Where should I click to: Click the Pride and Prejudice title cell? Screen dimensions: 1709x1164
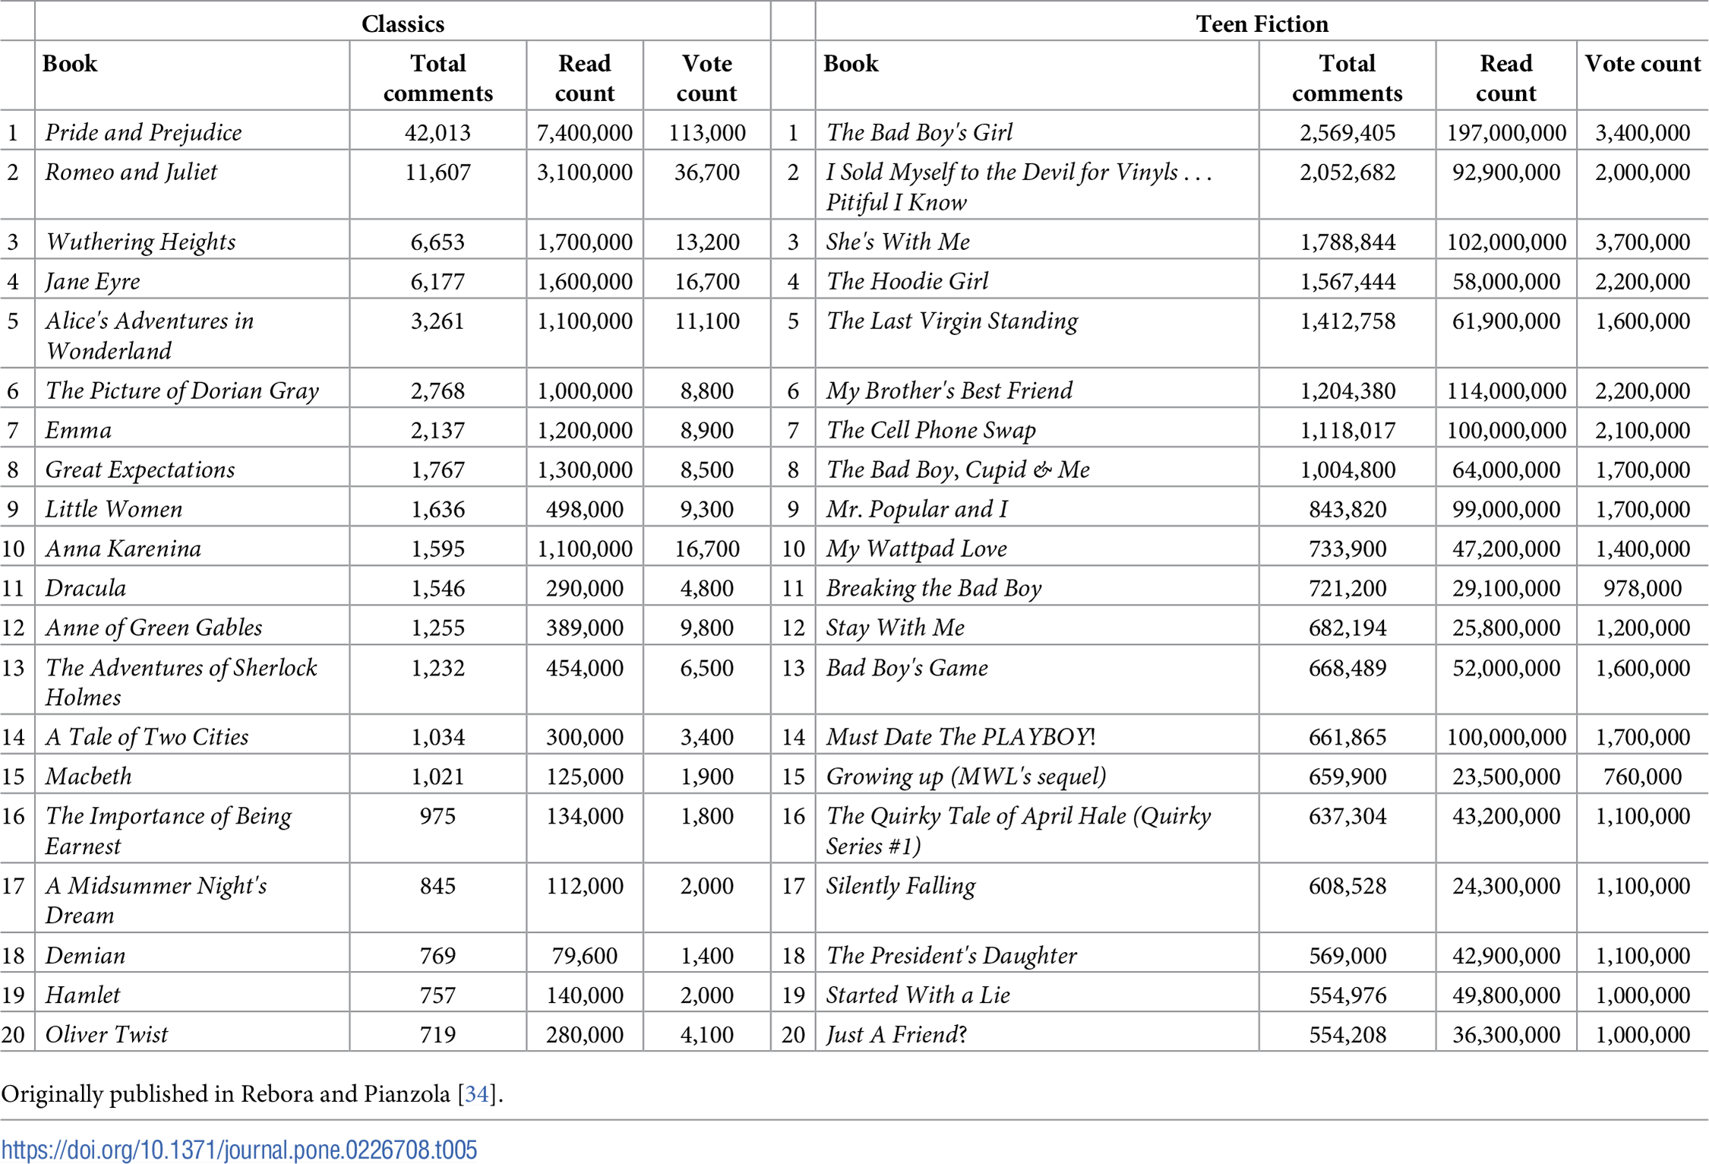[144, 132]
